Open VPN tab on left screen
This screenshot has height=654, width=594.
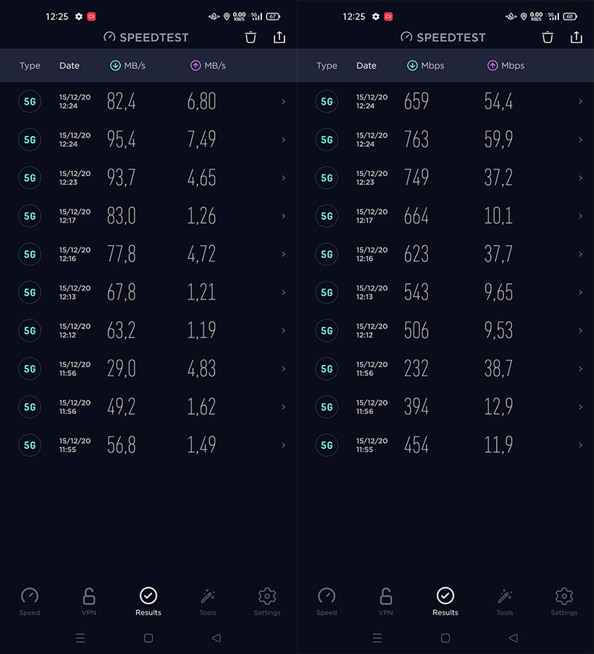pyautogui.click(x=89, y=601)
